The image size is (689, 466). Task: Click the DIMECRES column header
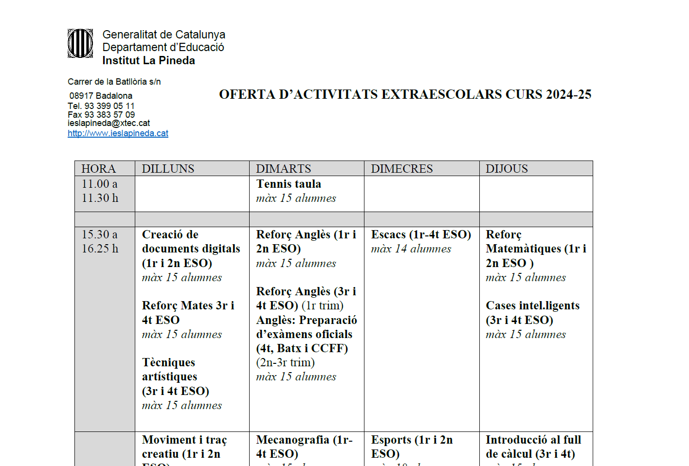point(401,169)
